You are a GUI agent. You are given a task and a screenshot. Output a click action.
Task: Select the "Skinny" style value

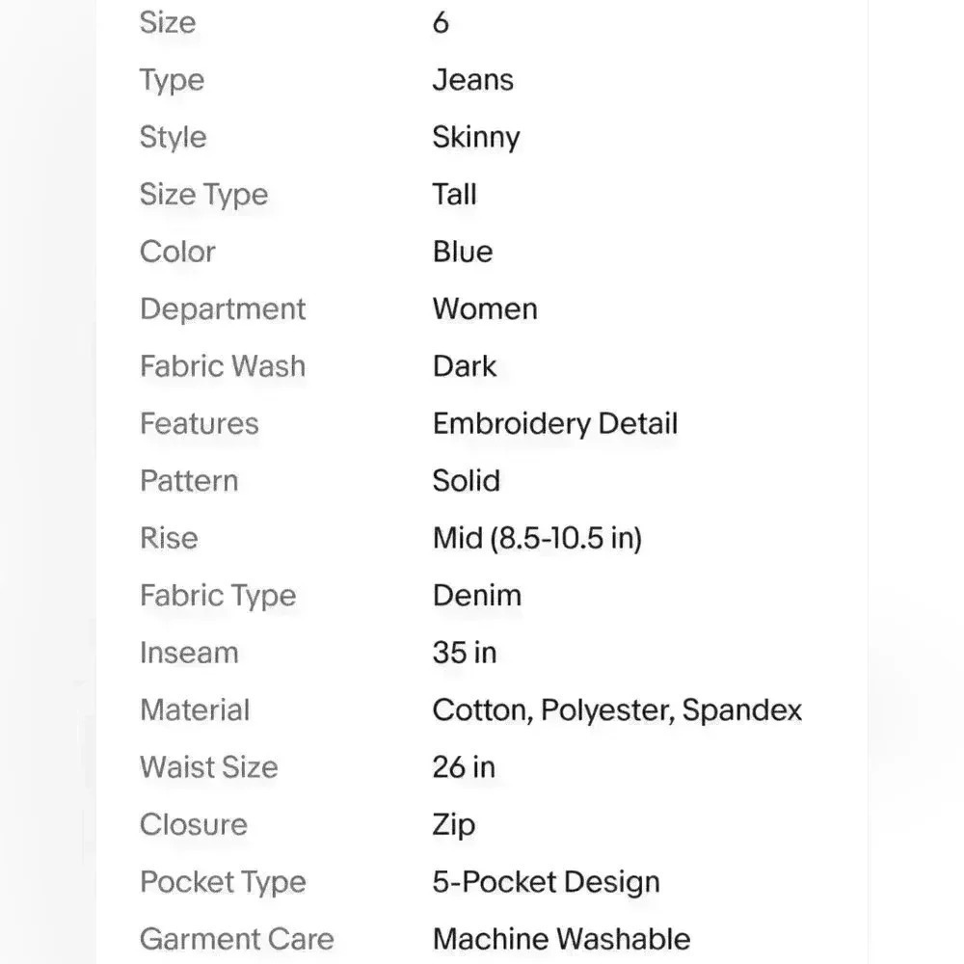475,137
